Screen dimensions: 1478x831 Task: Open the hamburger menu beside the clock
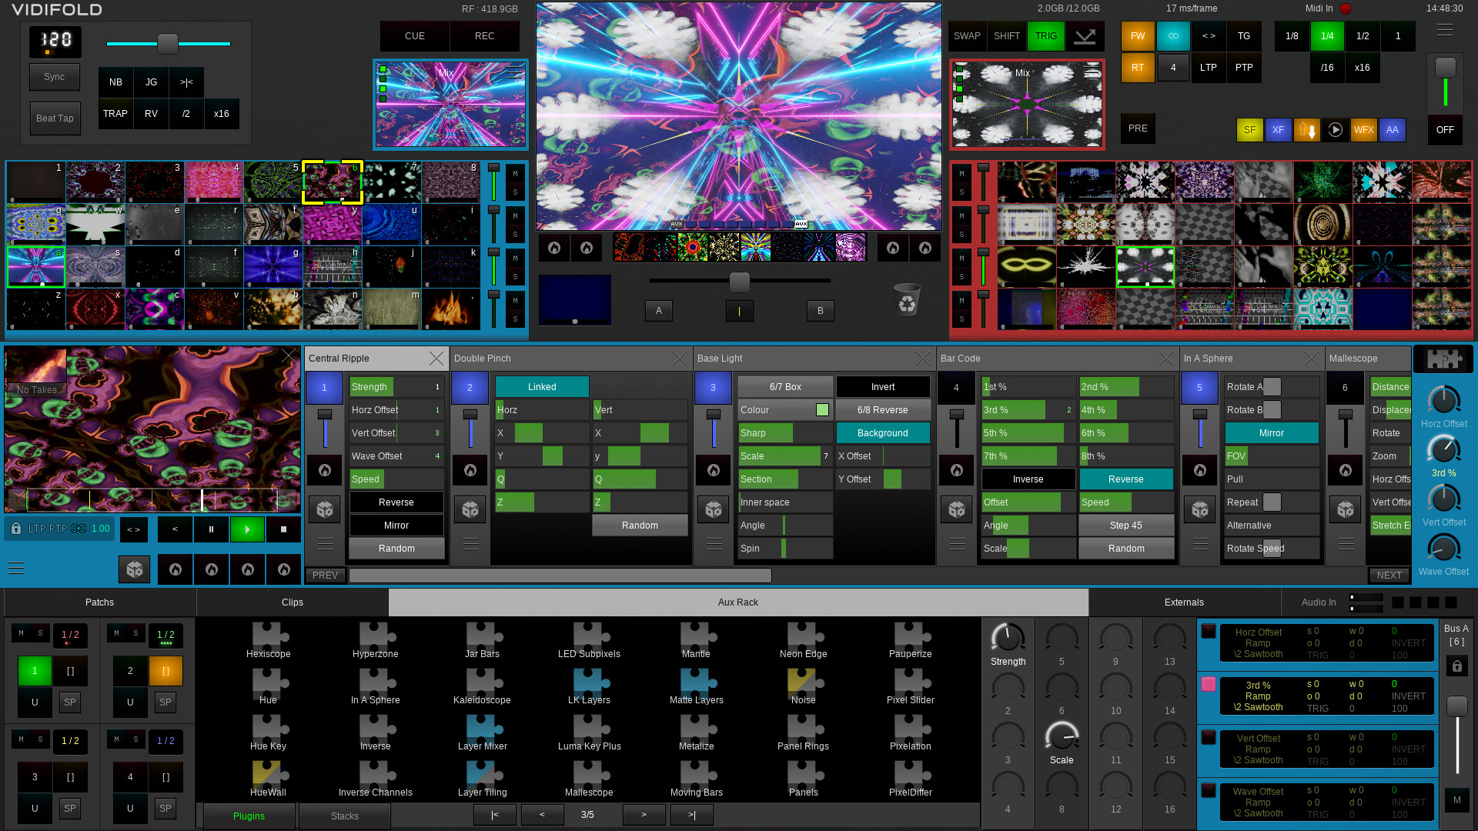pos(1445,30)
